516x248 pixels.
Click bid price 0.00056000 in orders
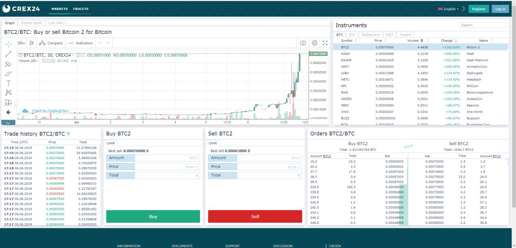click(x=395, y=187)
